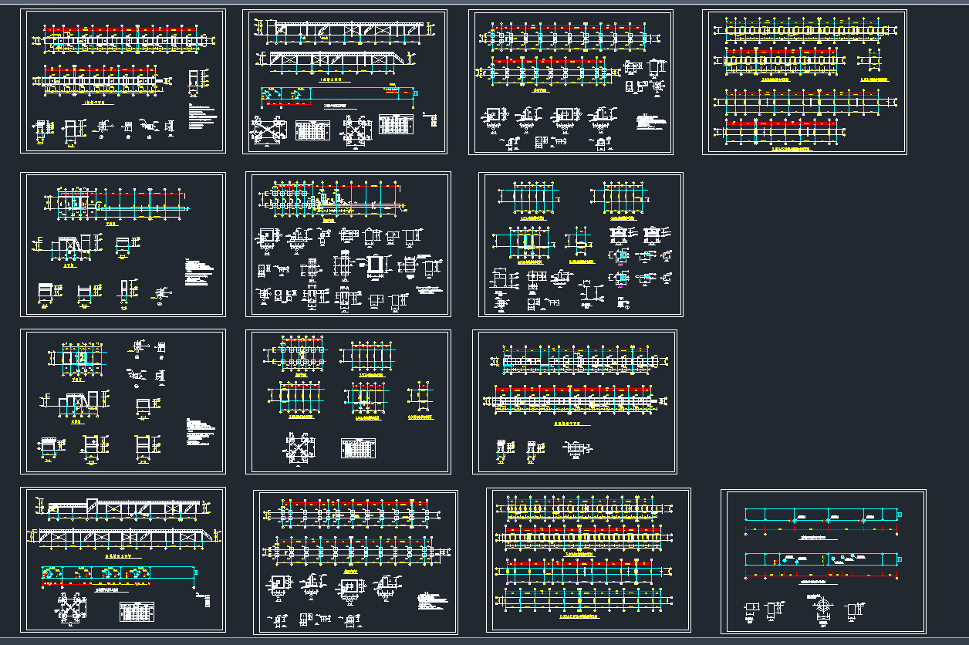Click the middle sheet in the third row
This screenshot has height=645, width=969.
coord(348,402)
